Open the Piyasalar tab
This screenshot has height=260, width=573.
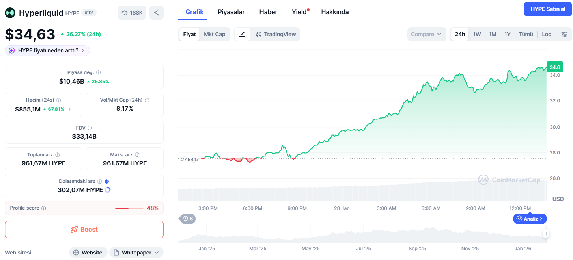(231, 12)
